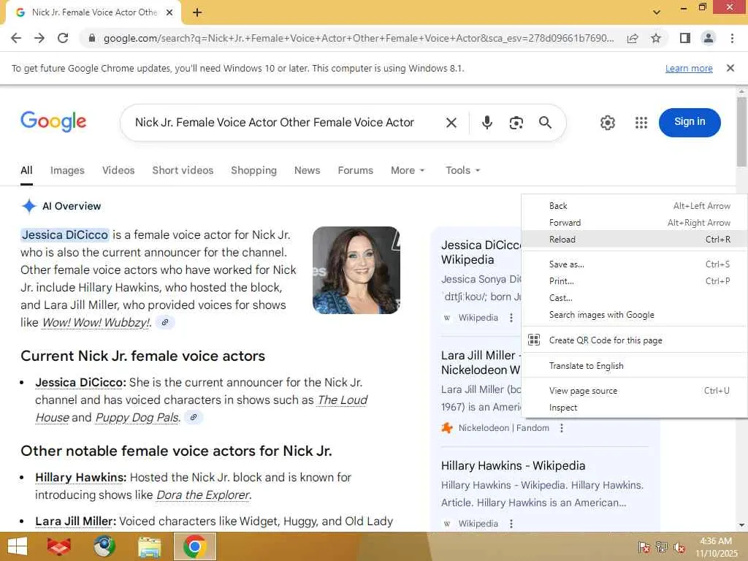Switch to the Shopping tab
The height and width of the screenshot is (561, 748).
tap(253, 170)
